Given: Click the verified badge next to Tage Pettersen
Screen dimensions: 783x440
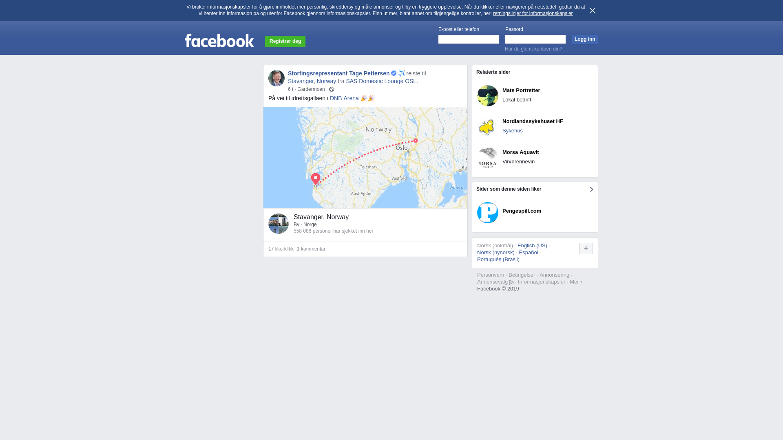Looking at the screenshot, I should (394, 73).
